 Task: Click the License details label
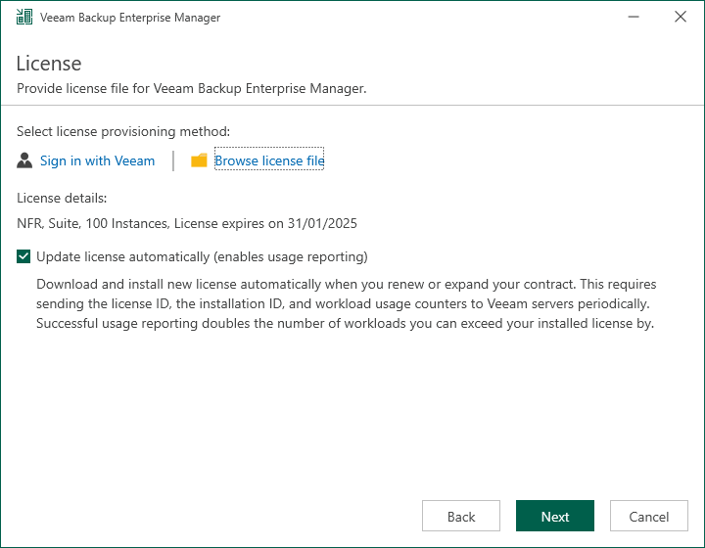62,198
